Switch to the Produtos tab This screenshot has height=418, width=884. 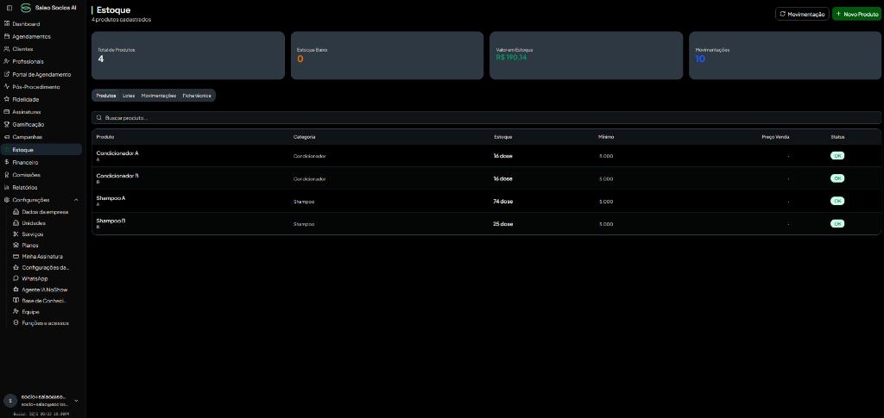(106, 96)
